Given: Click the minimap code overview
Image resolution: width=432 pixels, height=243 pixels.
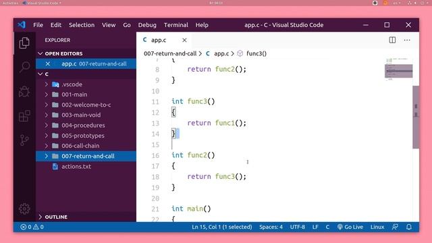Looking at the screenshot, I should (399, 70).
